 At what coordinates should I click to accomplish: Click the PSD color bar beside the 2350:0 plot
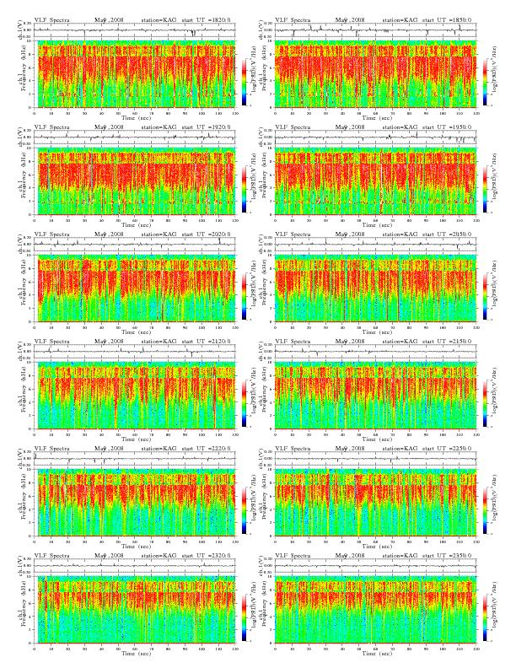point(485,617)
